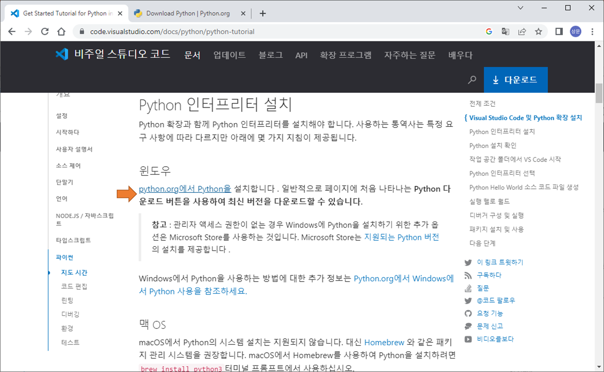604x372 pixels.
Task: Click the Homebrew link
Action: [384, 342]
